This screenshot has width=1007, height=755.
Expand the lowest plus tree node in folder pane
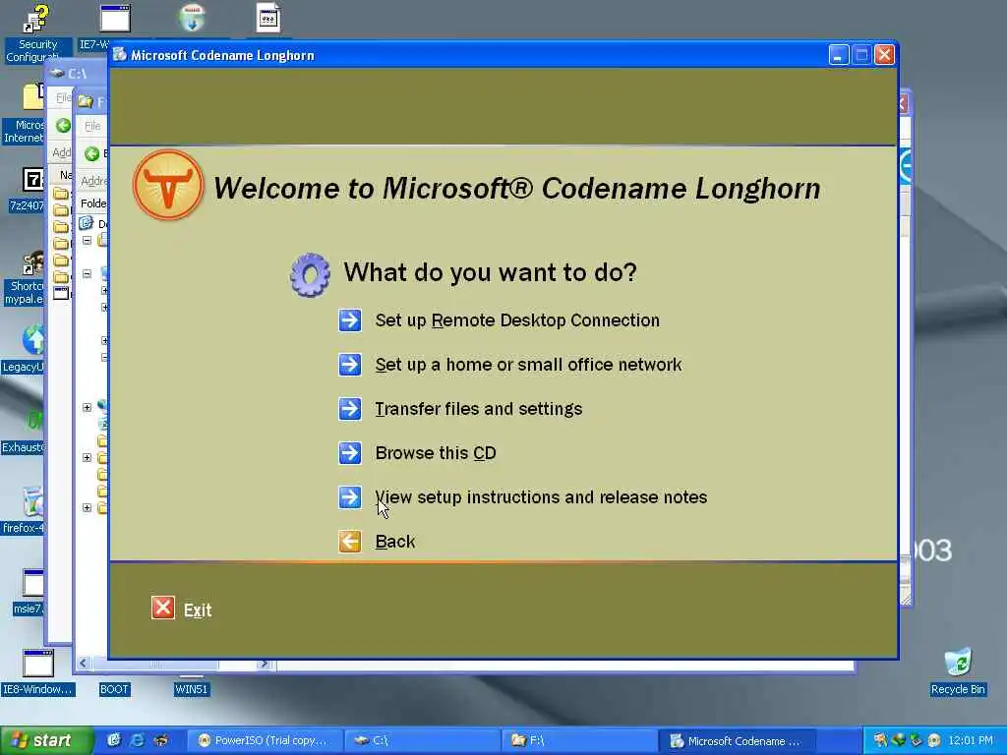[87, 507]
